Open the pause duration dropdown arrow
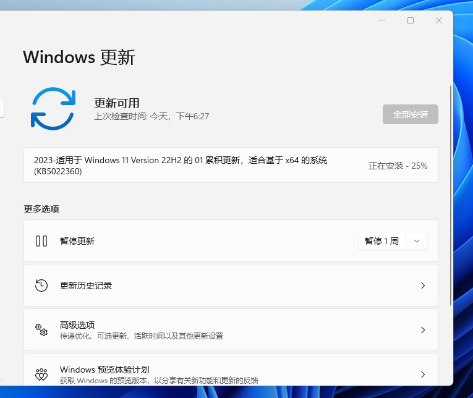The image size is (473, 398). coord(417,241)
